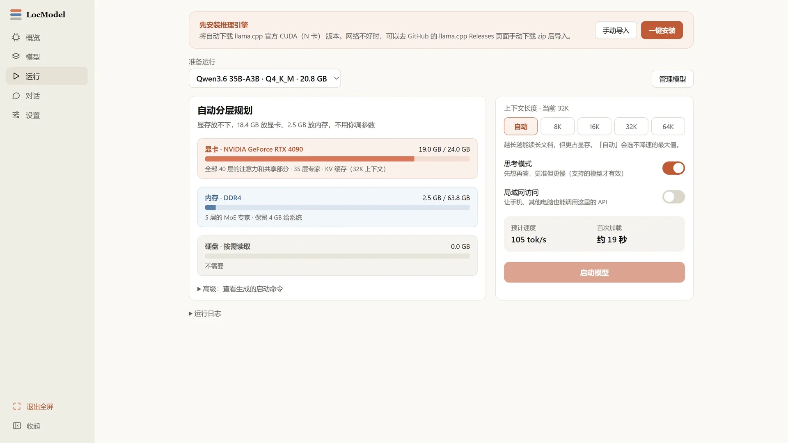The height and width of the screenshot is (443, 788).
Task: Click the 收起 collapse sidebar icon
Action: tap(17, 426)
